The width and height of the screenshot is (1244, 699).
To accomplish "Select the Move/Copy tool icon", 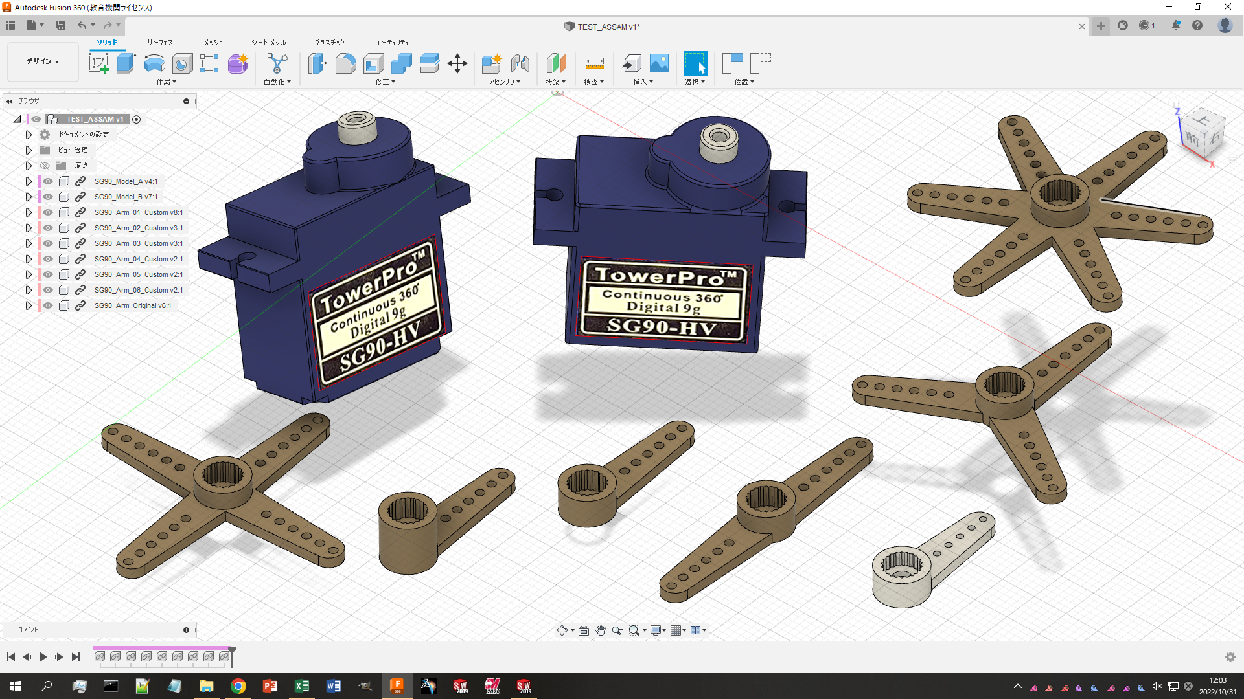I will tap(457, 63).
